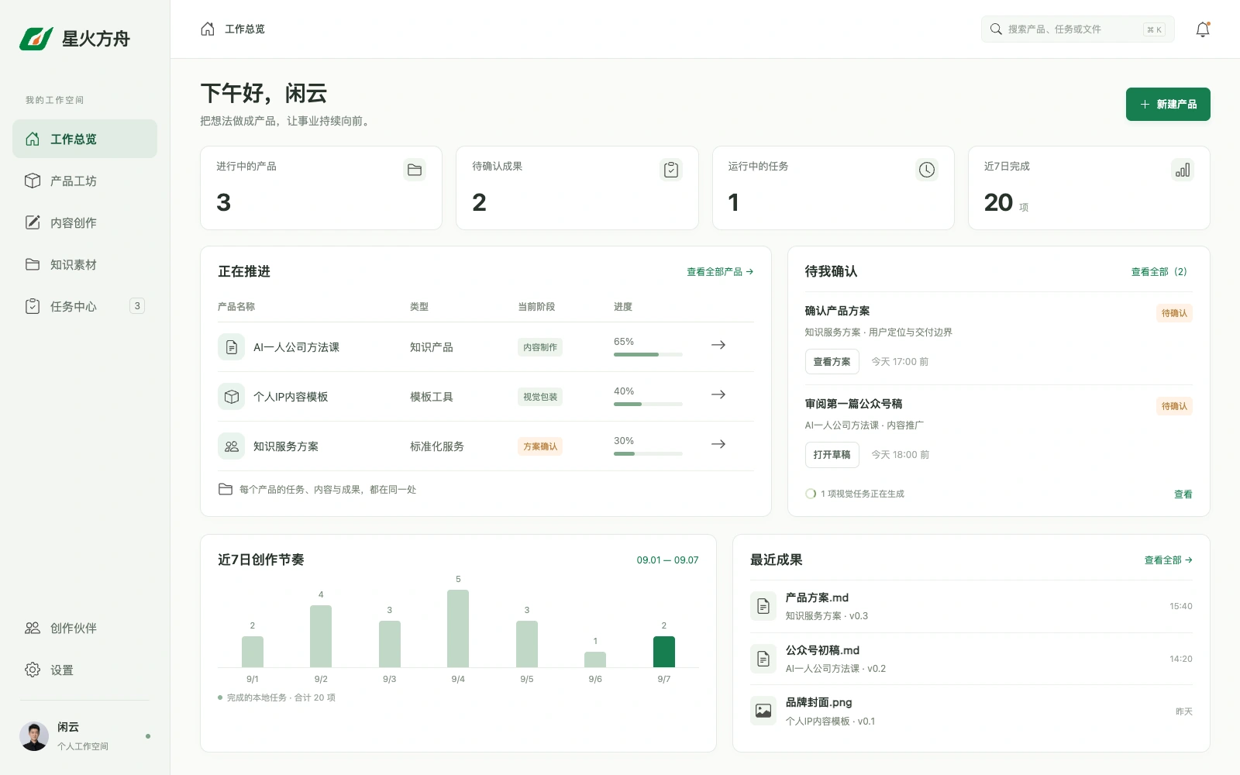Click the file icon of 产品方案.md
The height and width of the screenshot is (775, 1240).
[x=763, y=606]
